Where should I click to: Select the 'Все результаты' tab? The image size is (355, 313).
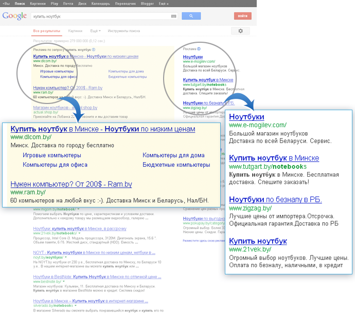tap(47, 31)
